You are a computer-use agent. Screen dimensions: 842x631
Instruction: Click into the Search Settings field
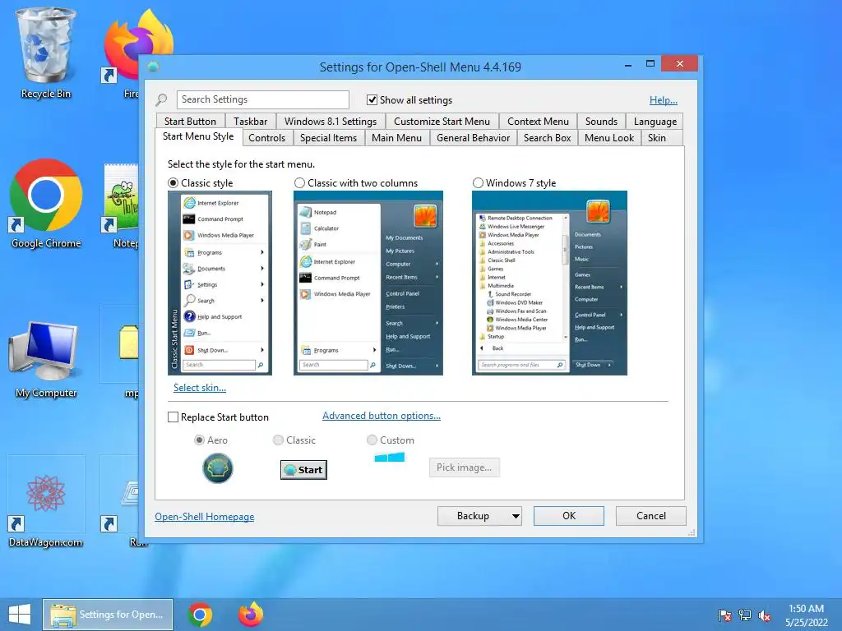(262, 99)
